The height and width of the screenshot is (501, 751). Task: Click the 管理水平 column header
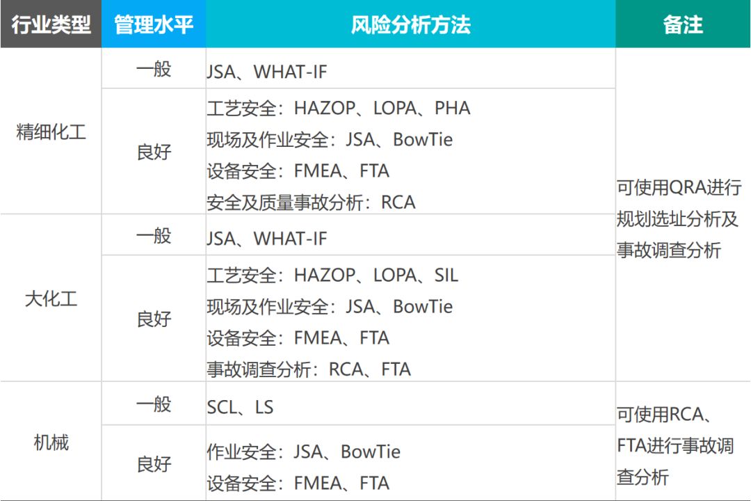153,25
